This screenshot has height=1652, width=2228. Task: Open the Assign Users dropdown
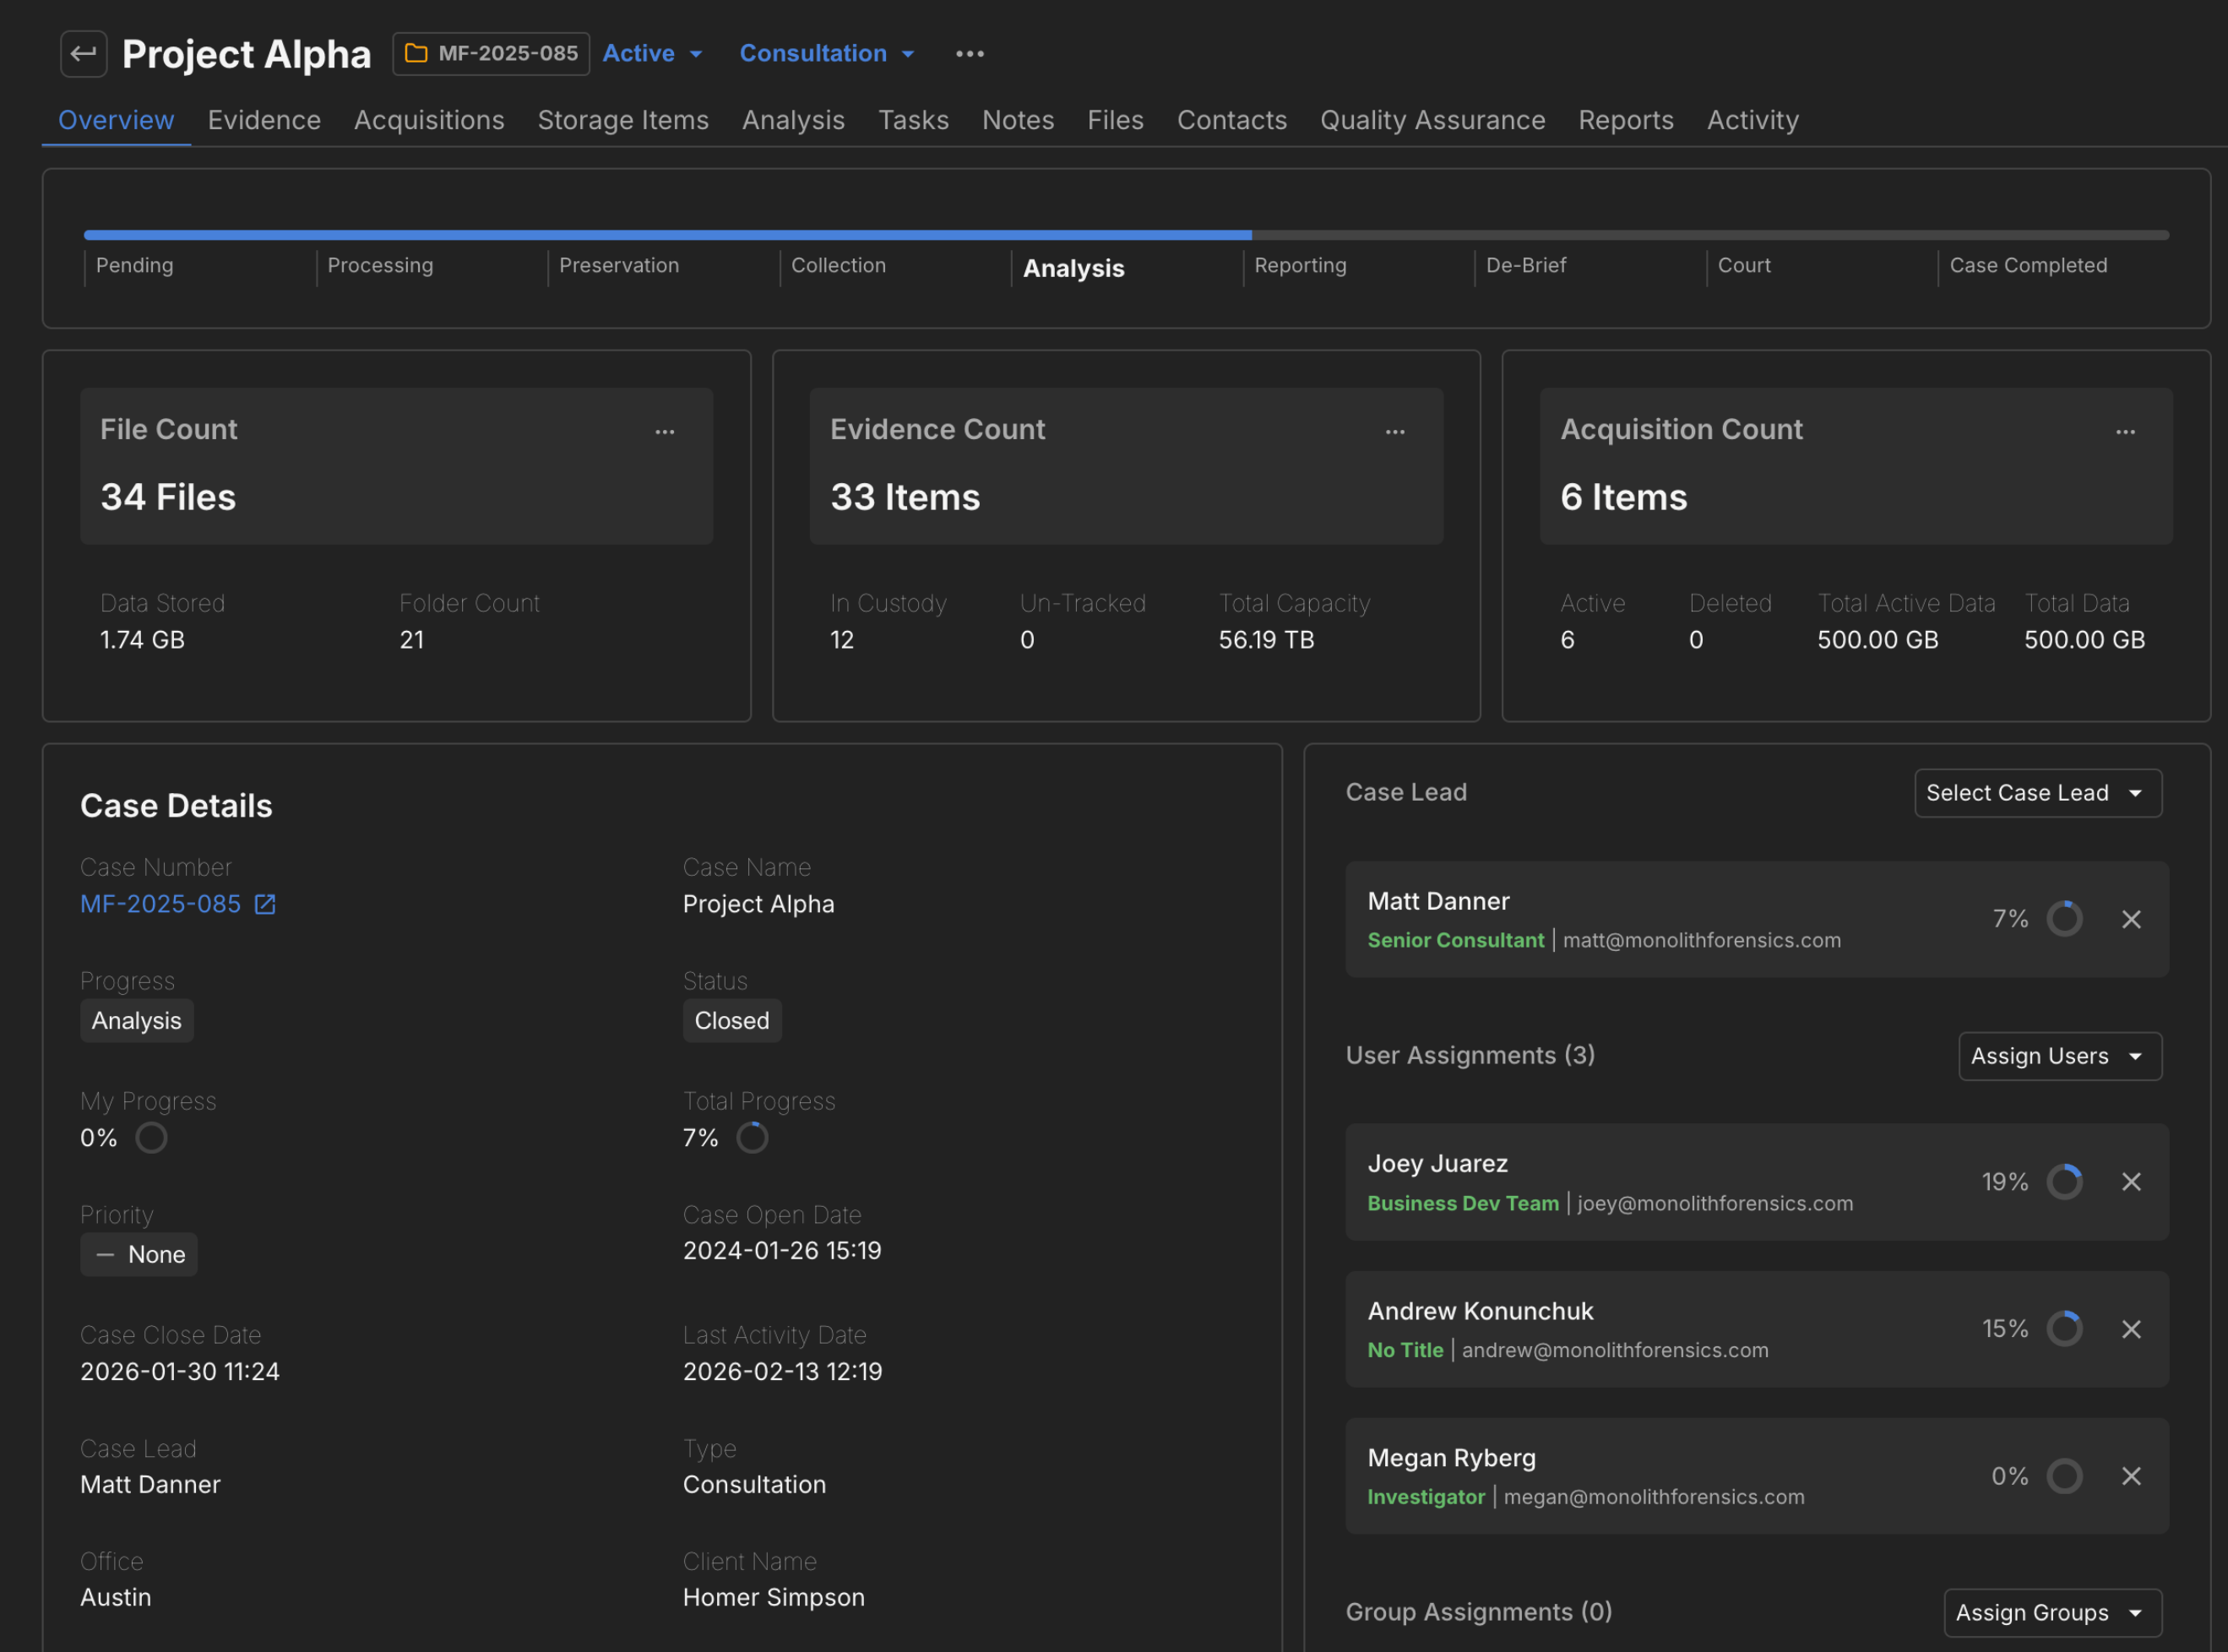(x=2059, y=1056)
